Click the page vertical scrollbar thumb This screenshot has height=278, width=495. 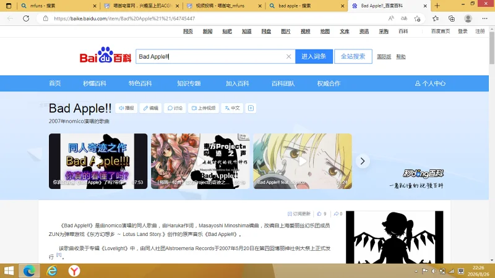click(492, 48)
